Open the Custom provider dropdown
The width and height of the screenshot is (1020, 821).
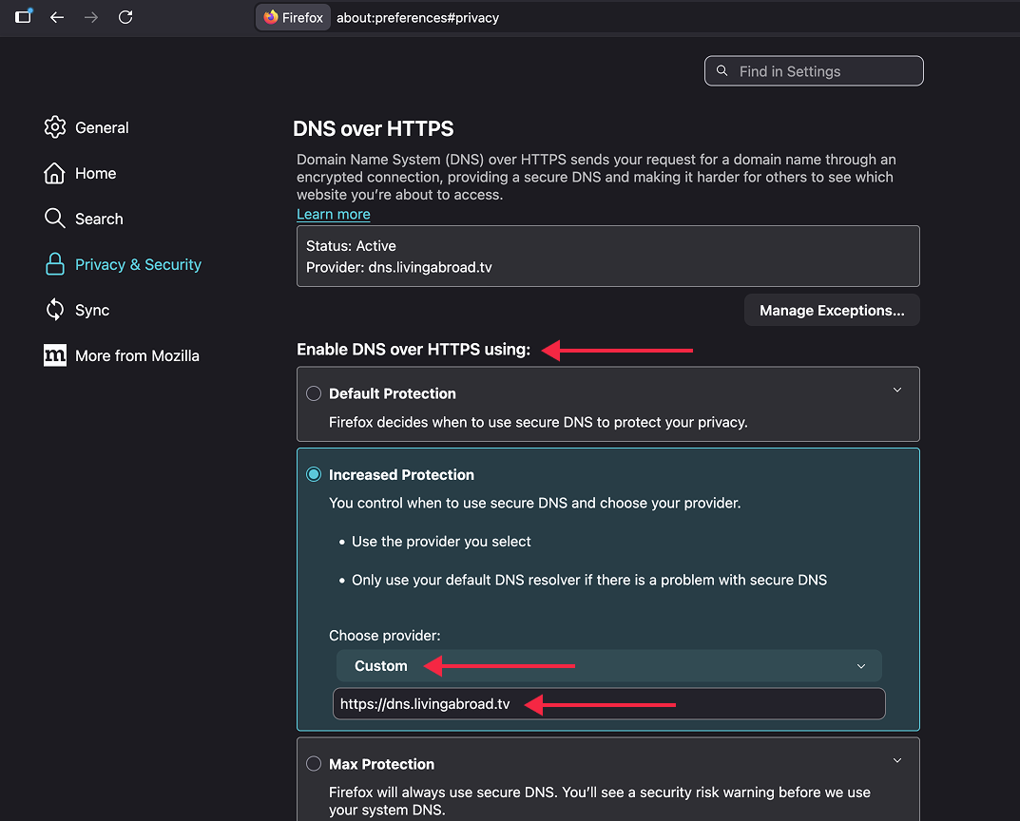point(608,666)
